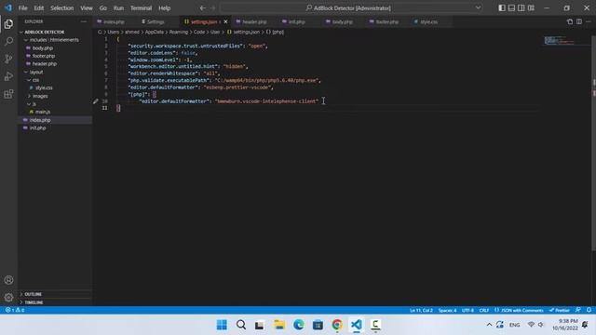Viewport: 596px width, 335px height.
Task: Open body.php in the explorer tree
Action: 42,48
